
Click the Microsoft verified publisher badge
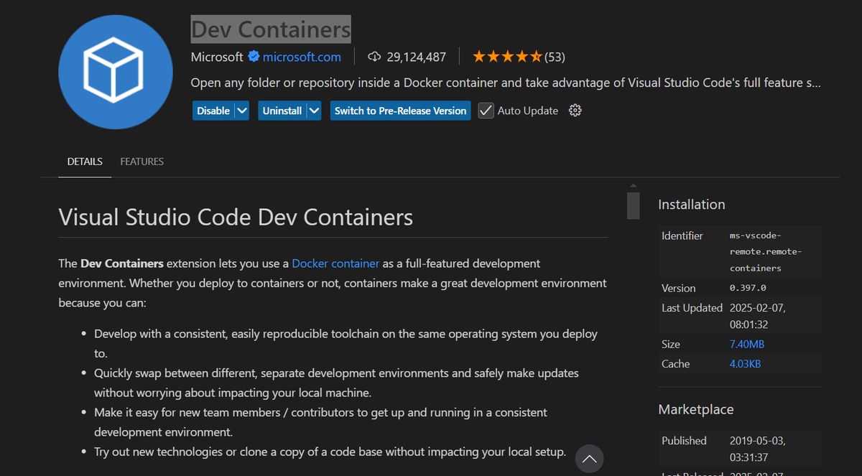(253, 56)
